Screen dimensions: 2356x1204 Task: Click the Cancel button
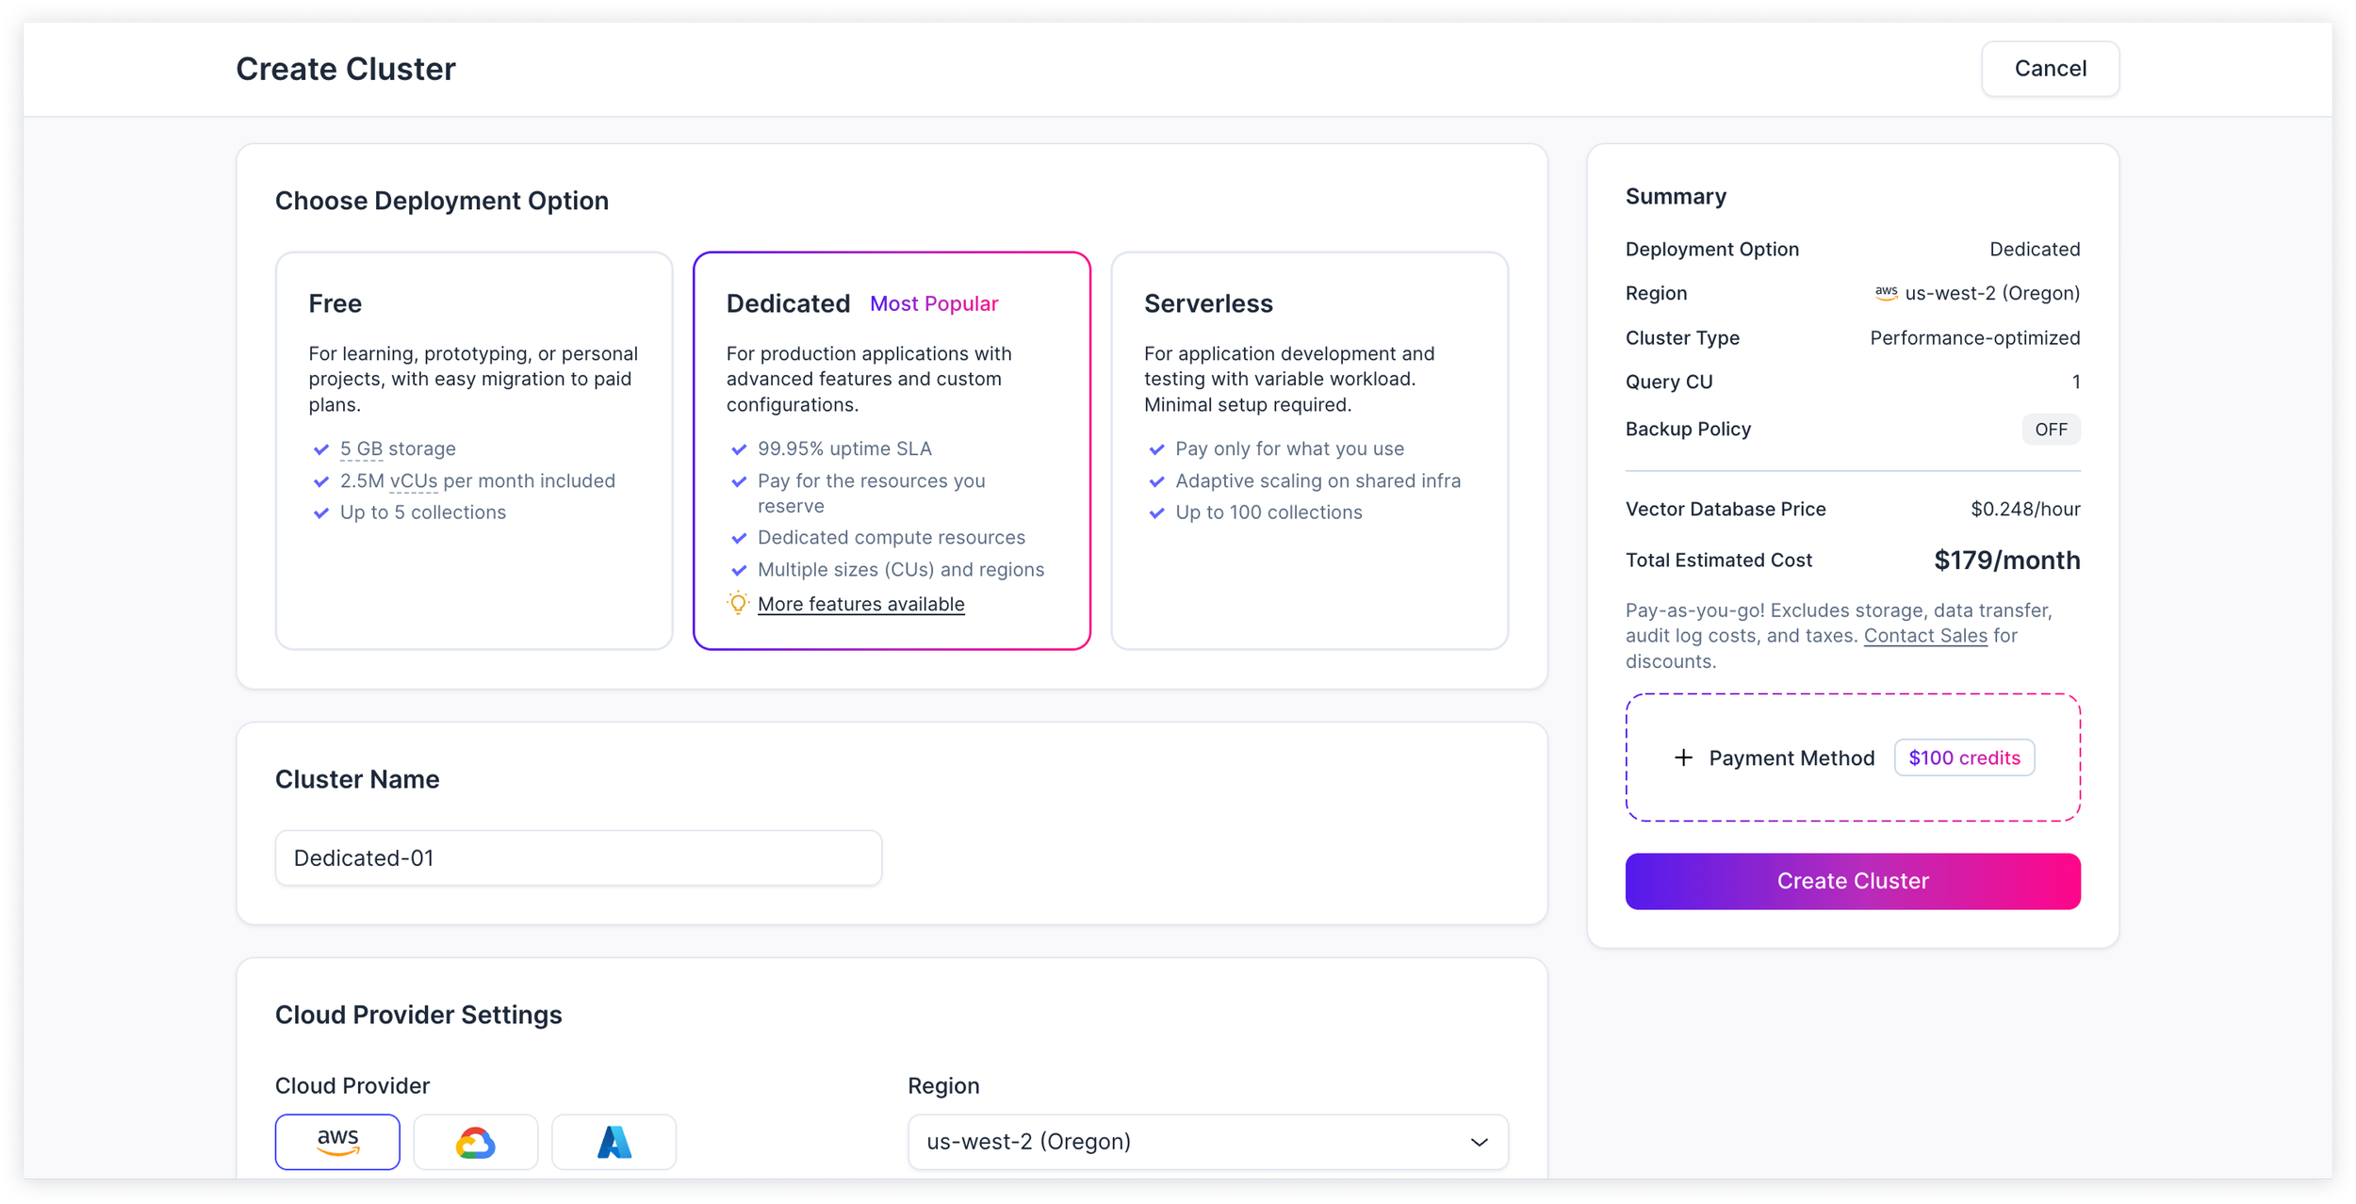tap(2049, 69)
